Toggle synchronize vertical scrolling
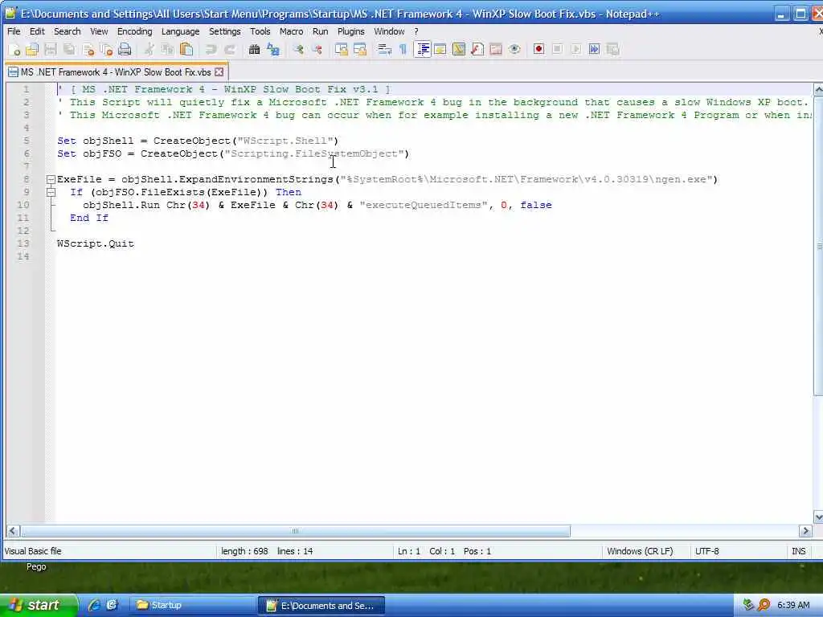Image resolution: width=823 pixels, height=617 pixels. 342,49
